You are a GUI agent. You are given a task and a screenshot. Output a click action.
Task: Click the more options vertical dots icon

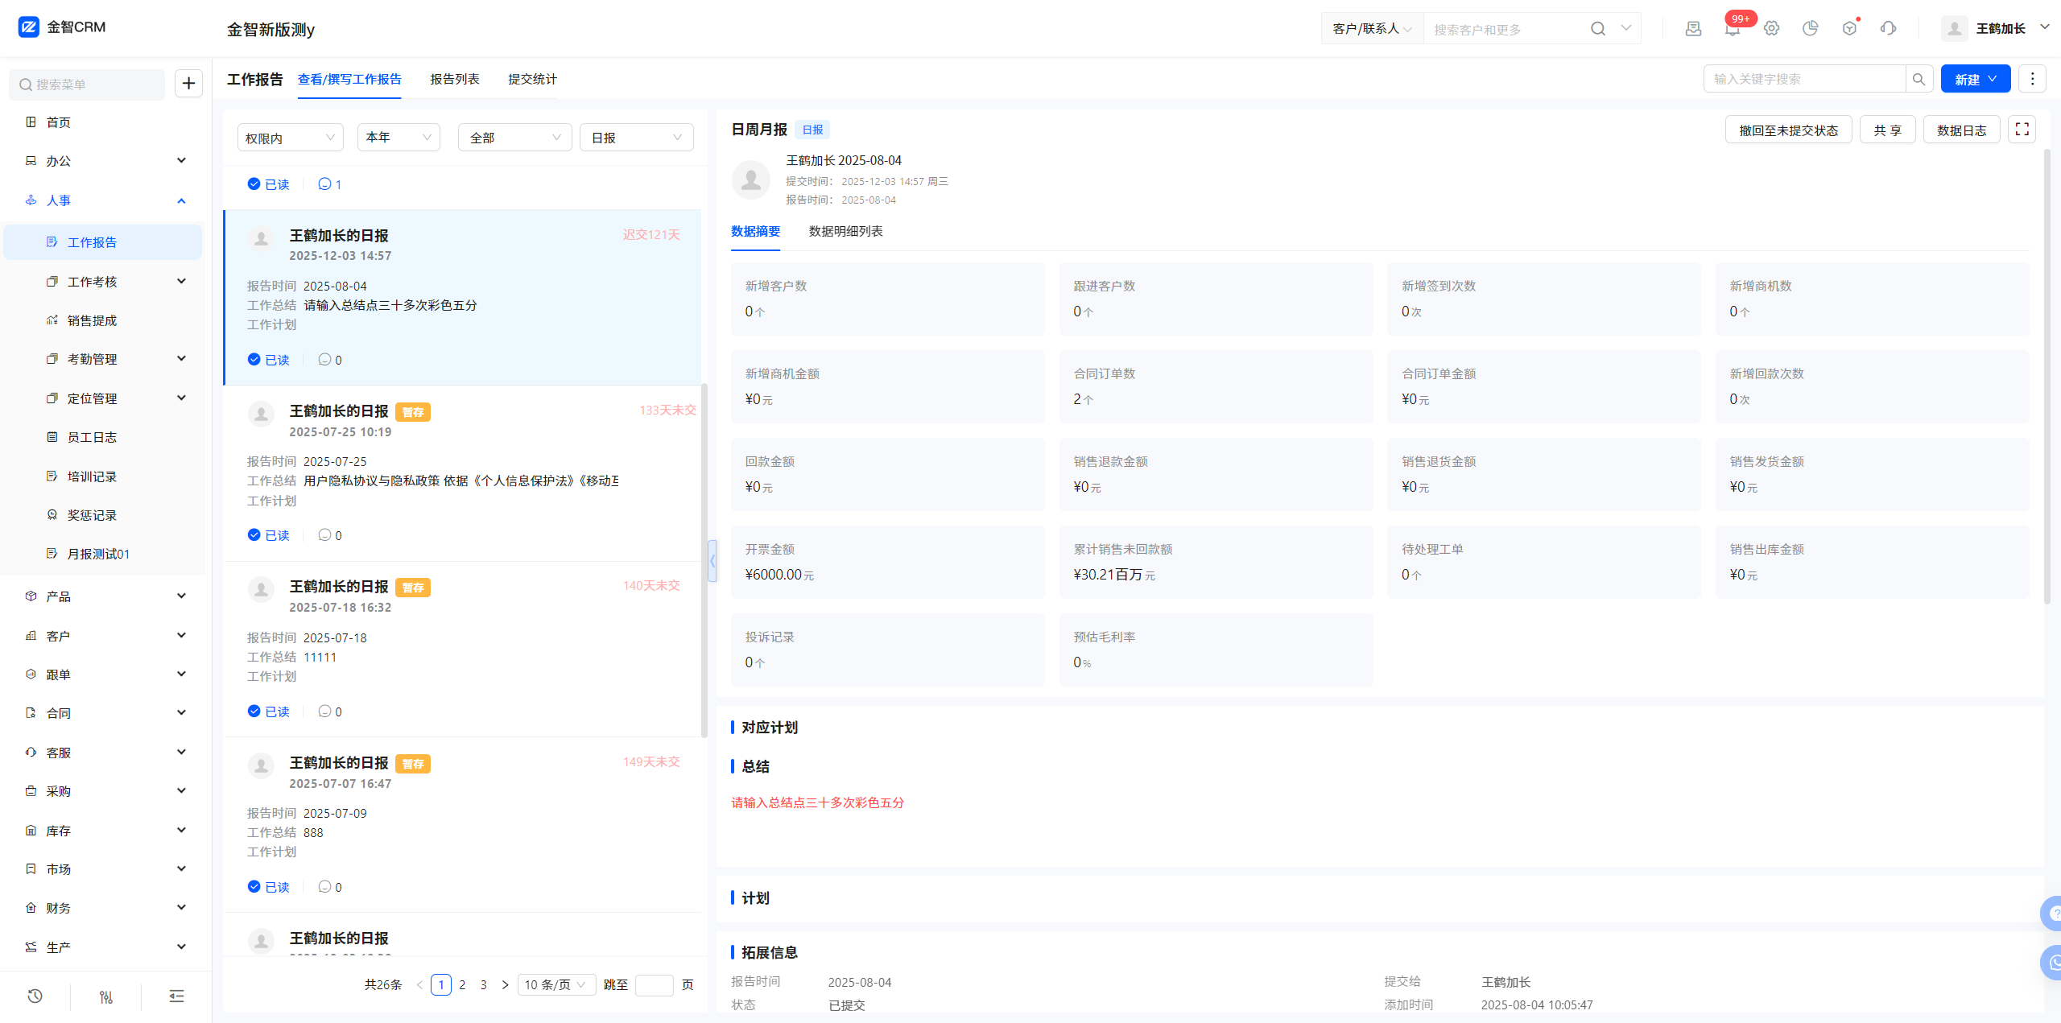tap(2032, 79)
